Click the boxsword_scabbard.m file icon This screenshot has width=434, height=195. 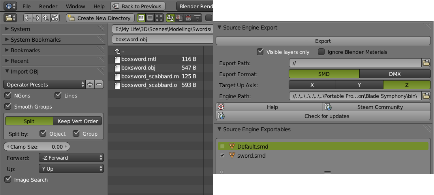[x=117, y=77]
